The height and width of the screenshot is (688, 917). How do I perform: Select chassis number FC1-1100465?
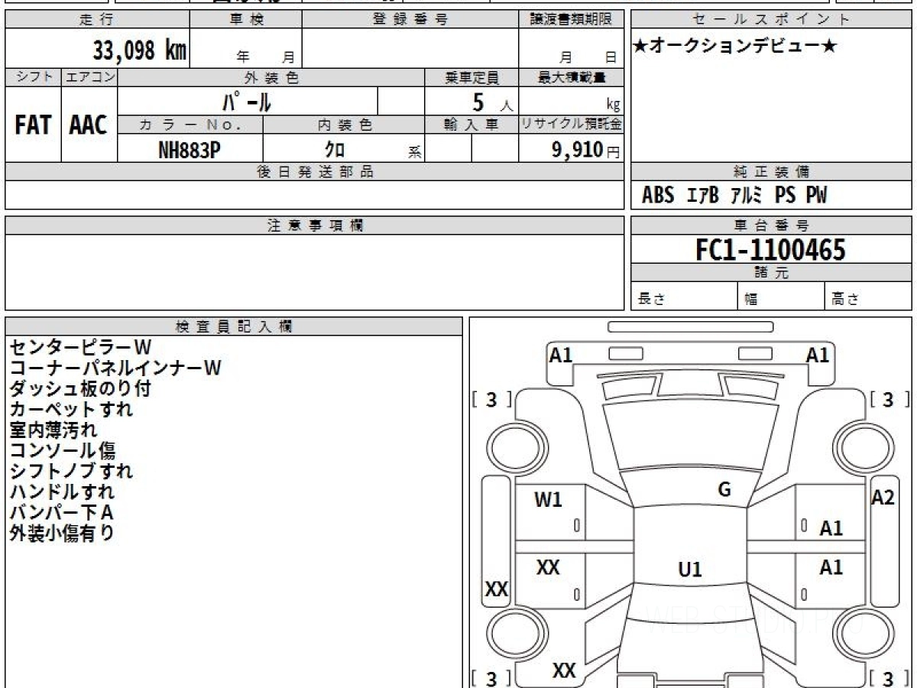click(771, 250)
